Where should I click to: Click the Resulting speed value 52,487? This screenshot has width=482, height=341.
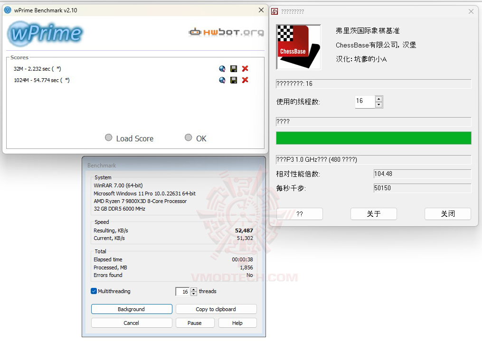pos(244,230)
